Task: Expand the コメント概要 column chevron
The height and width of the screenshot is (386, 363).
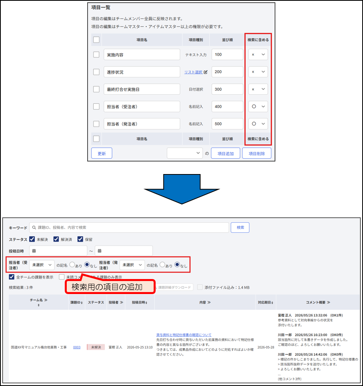Action: click(329, 302)
